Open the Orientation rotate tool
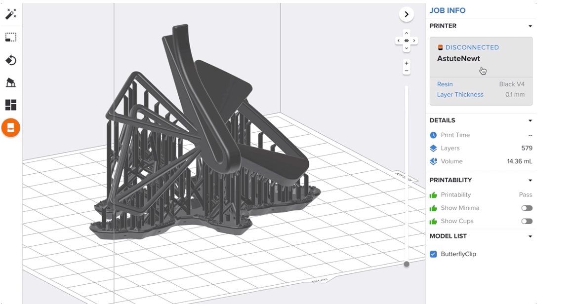The height and width of the screenshot is (306, 572). pyautogui.click(x=10, y=60)
